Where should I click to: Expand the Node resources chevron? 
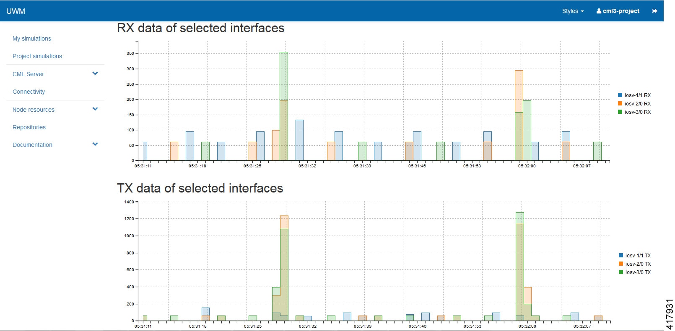(x=95, y=109)
